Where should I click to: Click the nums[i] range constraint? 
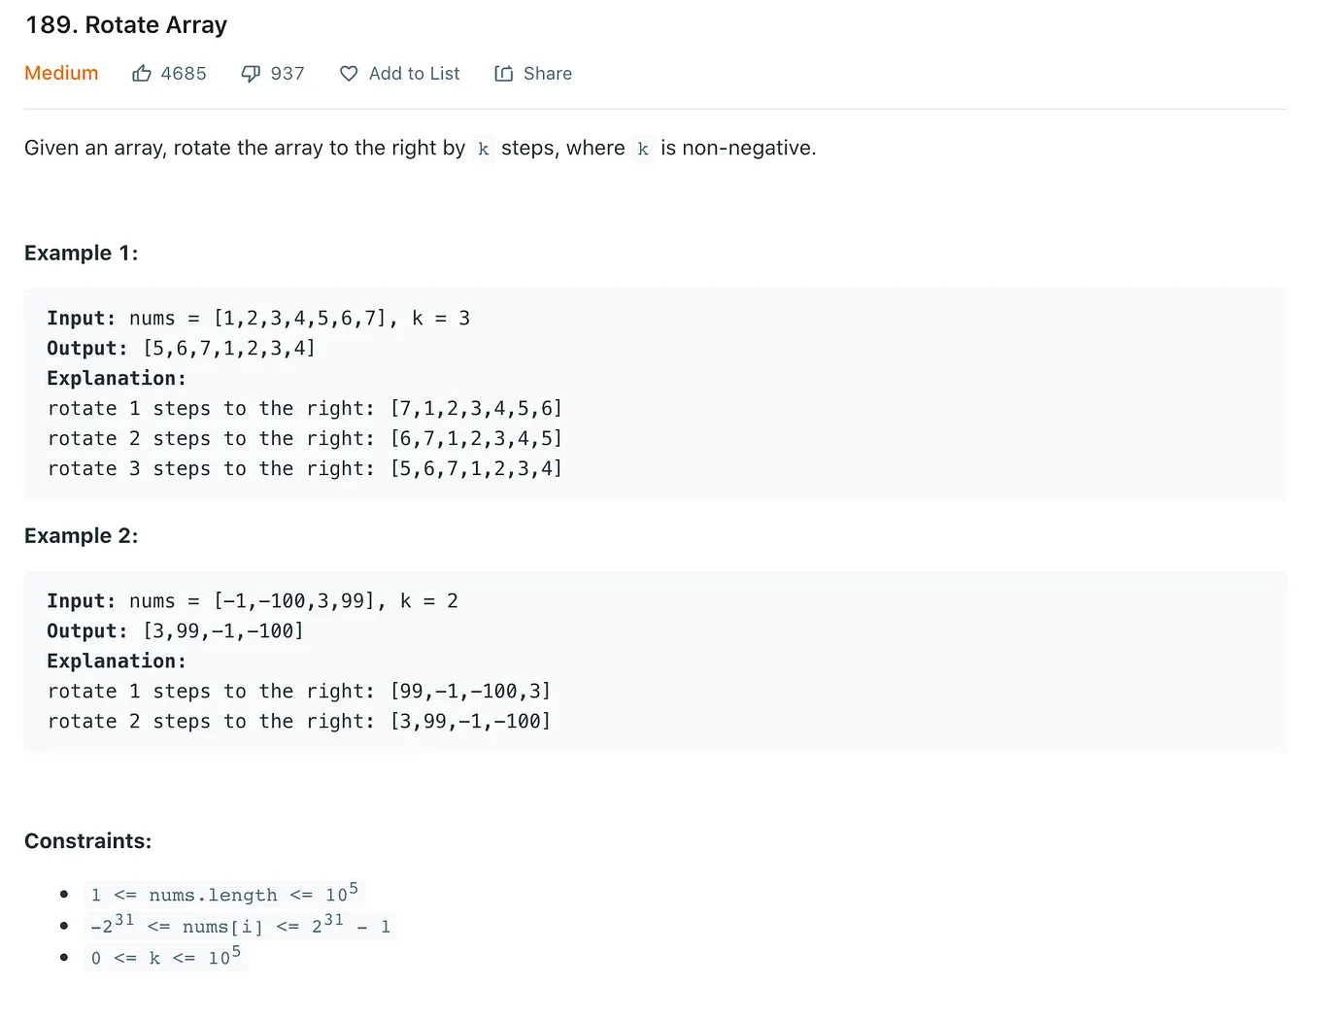241,925
